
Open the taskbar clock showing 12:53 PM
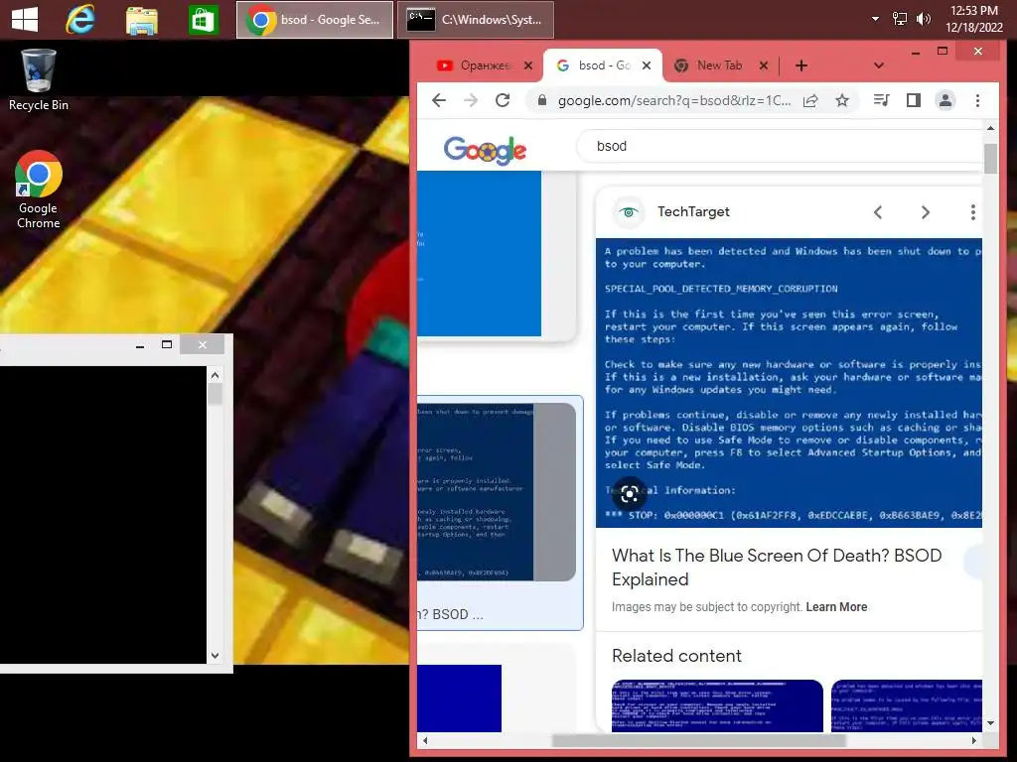pyautogui.click(x=973, y=19)
